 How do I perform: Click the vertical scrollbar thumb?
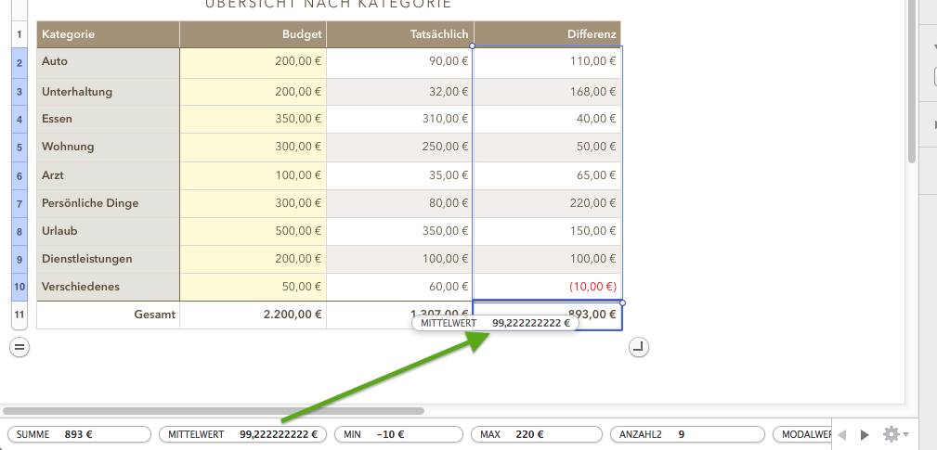[x=911, y=81]
